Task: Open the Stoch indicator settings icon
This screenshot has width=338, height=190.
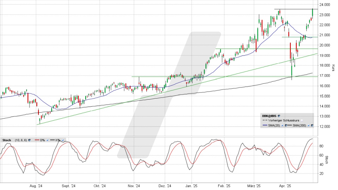Action: point(29,140)
